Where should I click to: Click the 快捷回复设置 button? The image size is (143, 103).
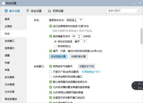(x=78, y=56)
